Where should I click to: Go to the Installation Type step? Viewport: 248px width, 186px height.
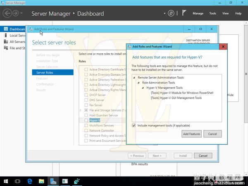click(47, 61)
